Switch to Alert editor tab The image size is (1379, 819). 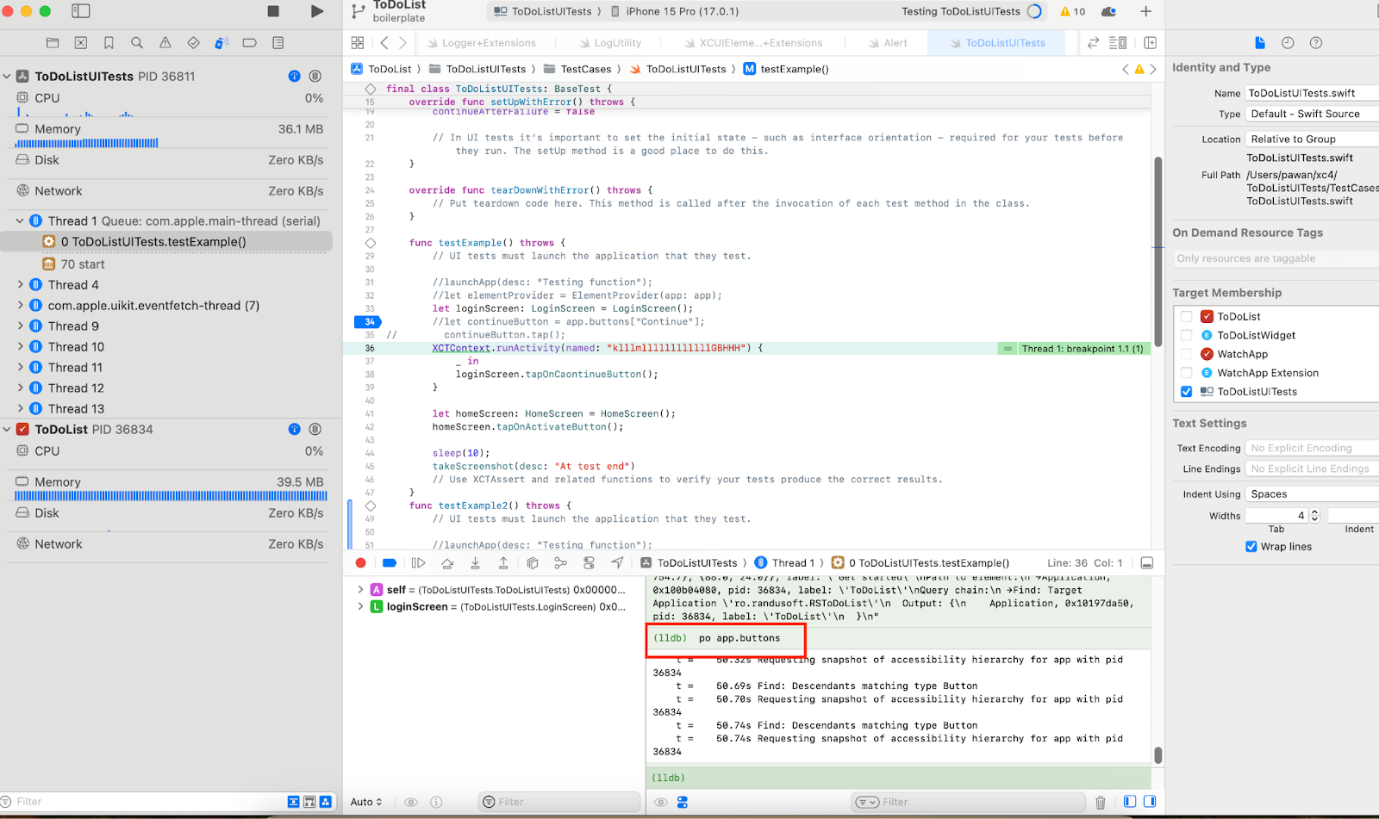click(x=888, y=43)
